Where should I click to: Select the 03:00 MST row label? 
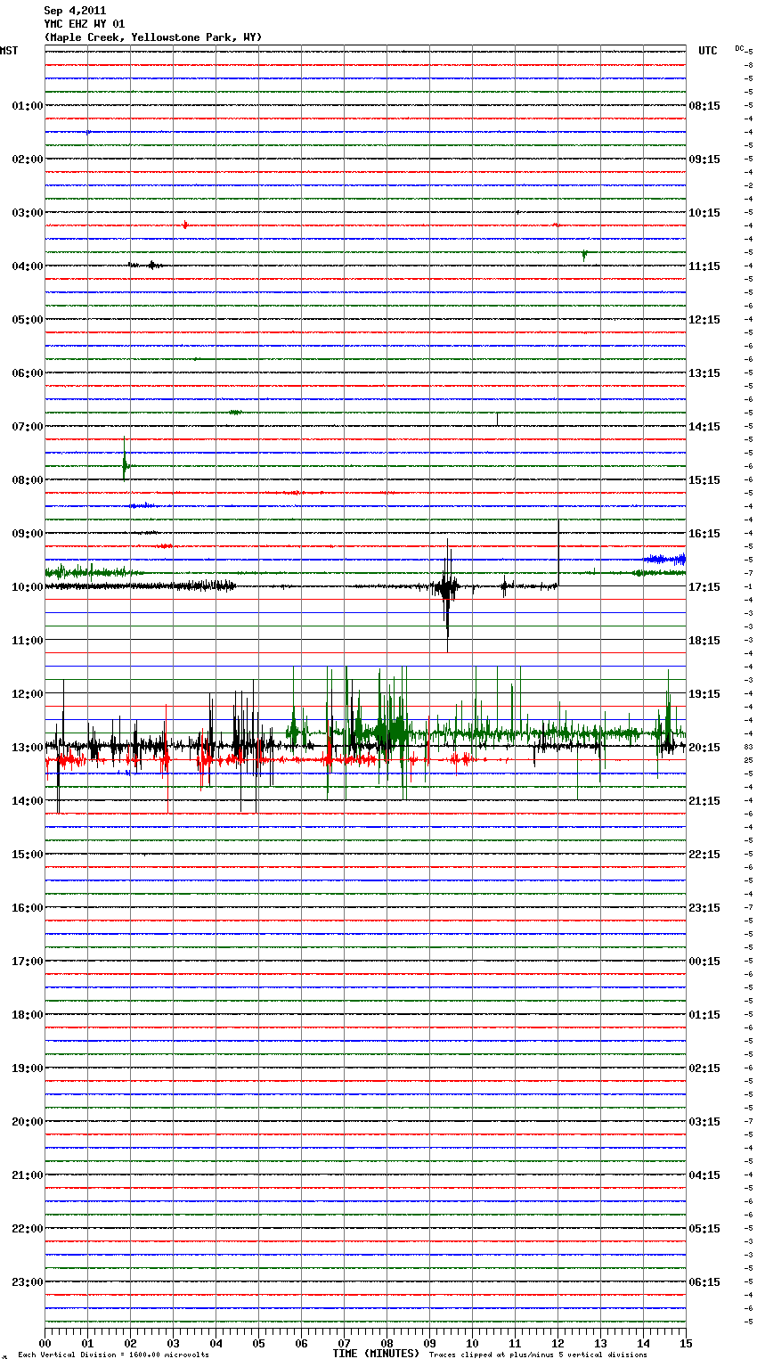27,213
